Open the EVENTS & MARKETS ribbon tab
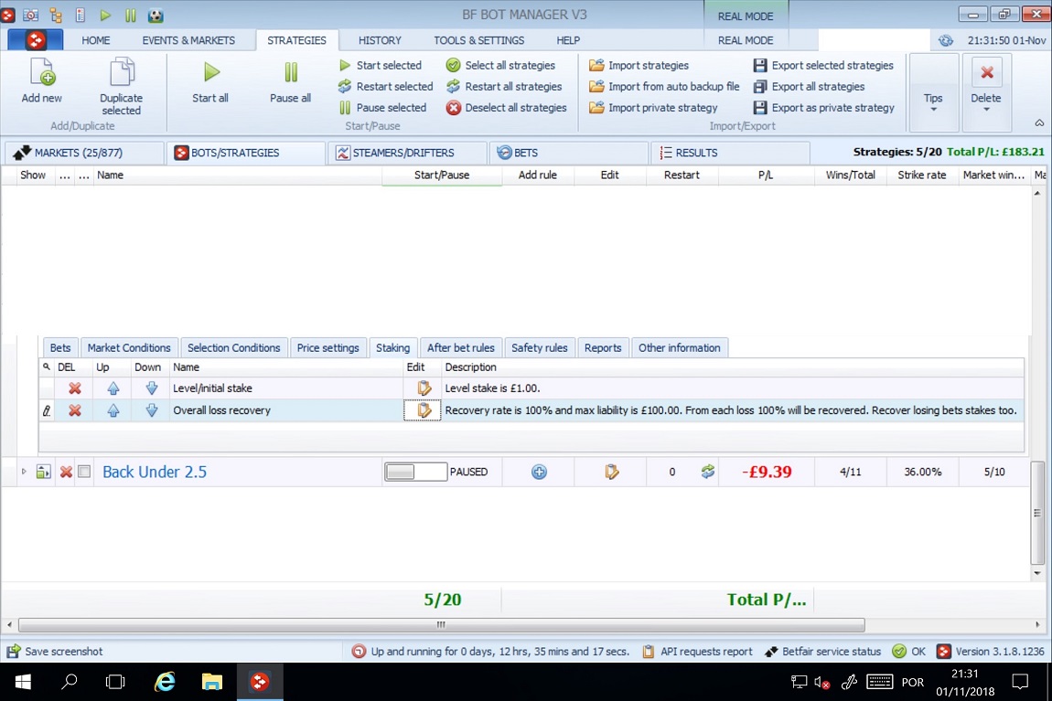The height and width of the screenshot is (701, 1052). [x=188, y=40]
